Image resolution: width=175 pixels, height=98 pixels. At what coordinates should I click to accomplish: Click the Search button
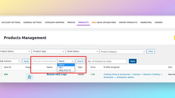click(x=80, y=61)
